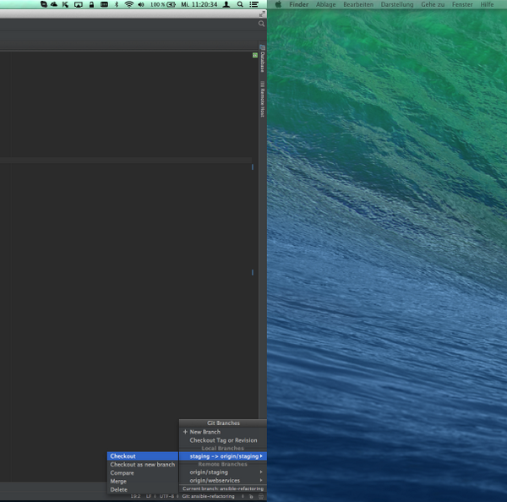Expand remote branch origin/webservices
The height and width of the screenshot is (502, 507).
coord(223,480)
